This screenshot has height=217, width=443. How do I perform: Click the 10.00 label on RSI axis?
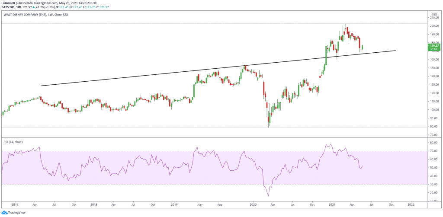(x=434, y=201)
